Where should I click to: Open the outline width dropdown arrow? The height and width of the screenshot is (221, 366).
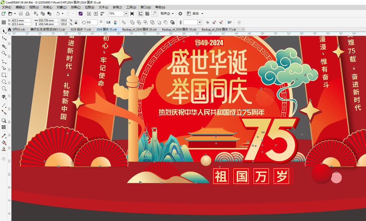200,22
